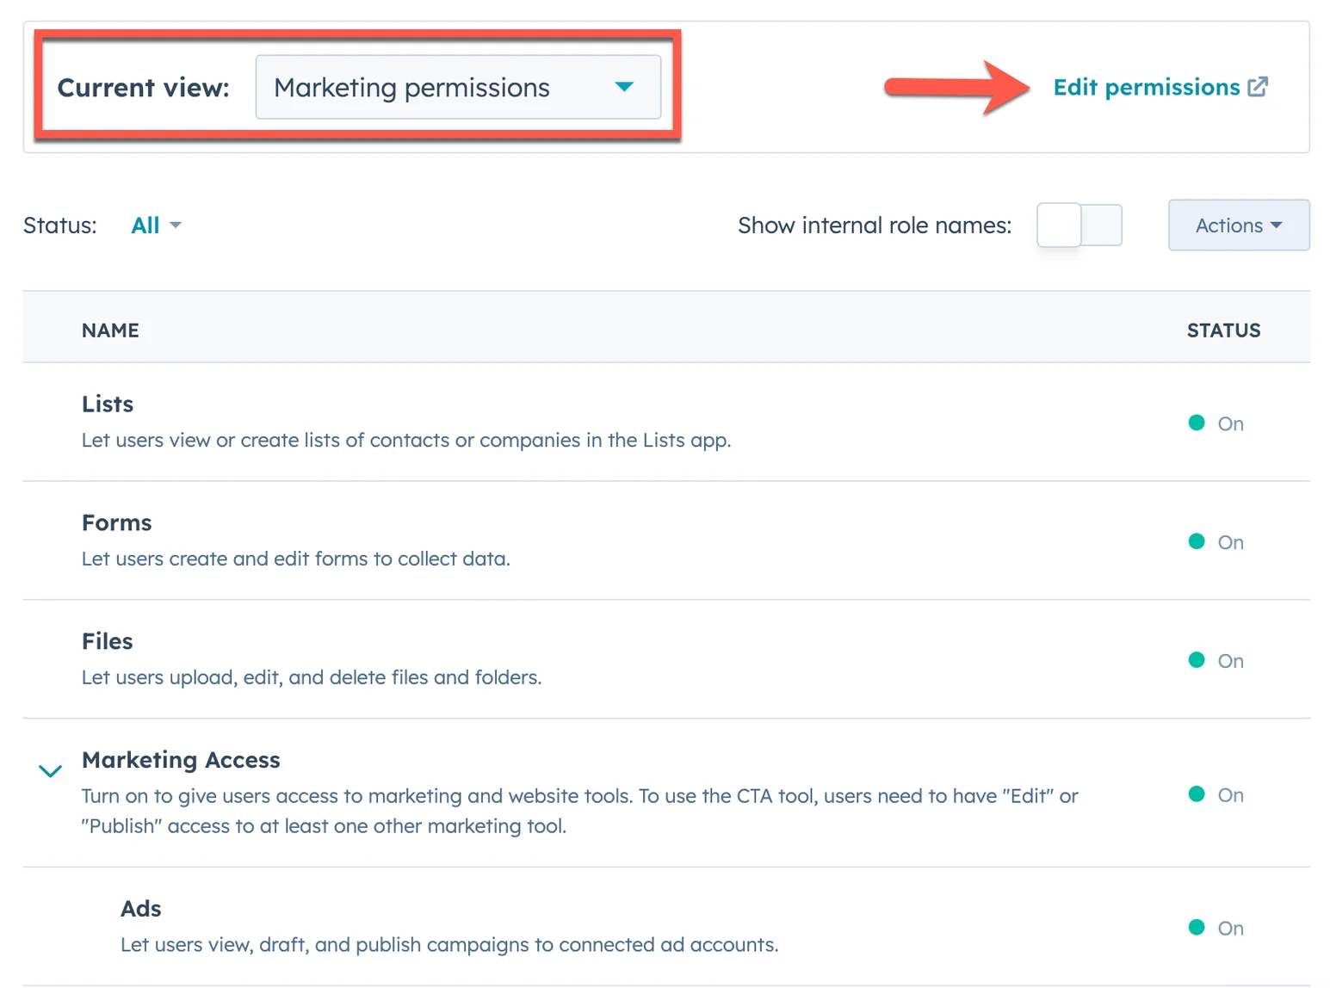Click the NAME column header

click(110, 330)
